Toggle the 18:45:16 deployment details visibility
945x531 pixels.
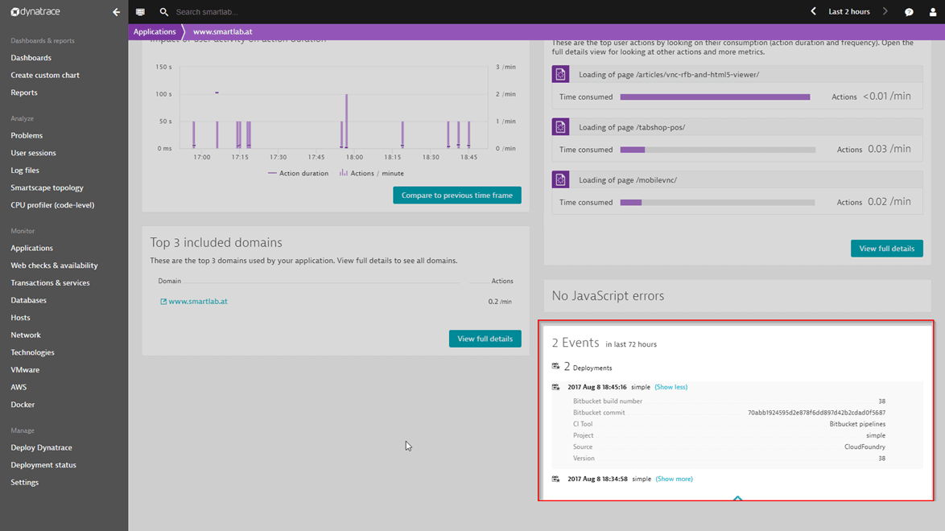pyautogui.click(x=671, y=387)
